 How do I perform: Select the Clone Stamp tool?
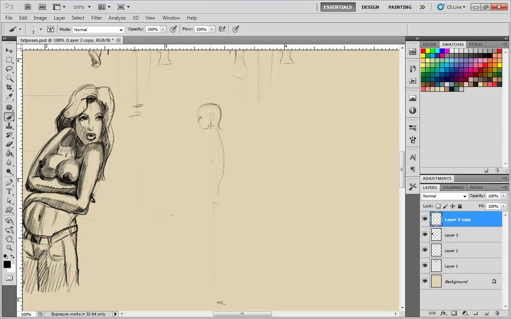point(9,126)
